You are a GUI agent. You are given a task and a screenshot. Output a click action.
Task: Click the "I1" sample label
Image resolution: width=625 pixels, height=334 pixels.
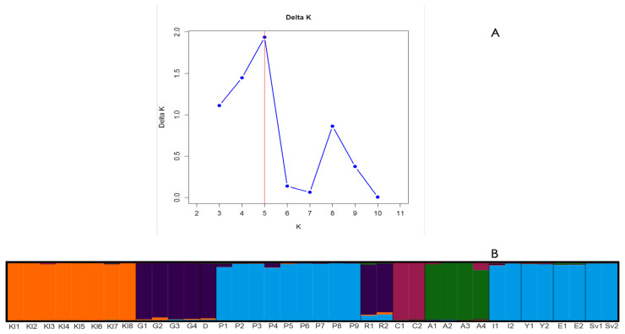[496, 326]
